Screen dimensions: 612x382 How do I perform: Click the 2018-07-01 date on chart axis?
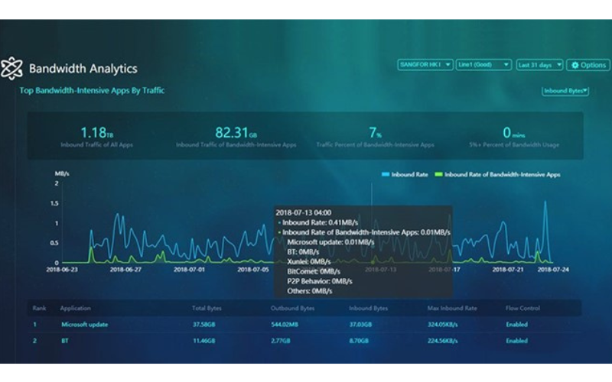(x=189, y=270)
